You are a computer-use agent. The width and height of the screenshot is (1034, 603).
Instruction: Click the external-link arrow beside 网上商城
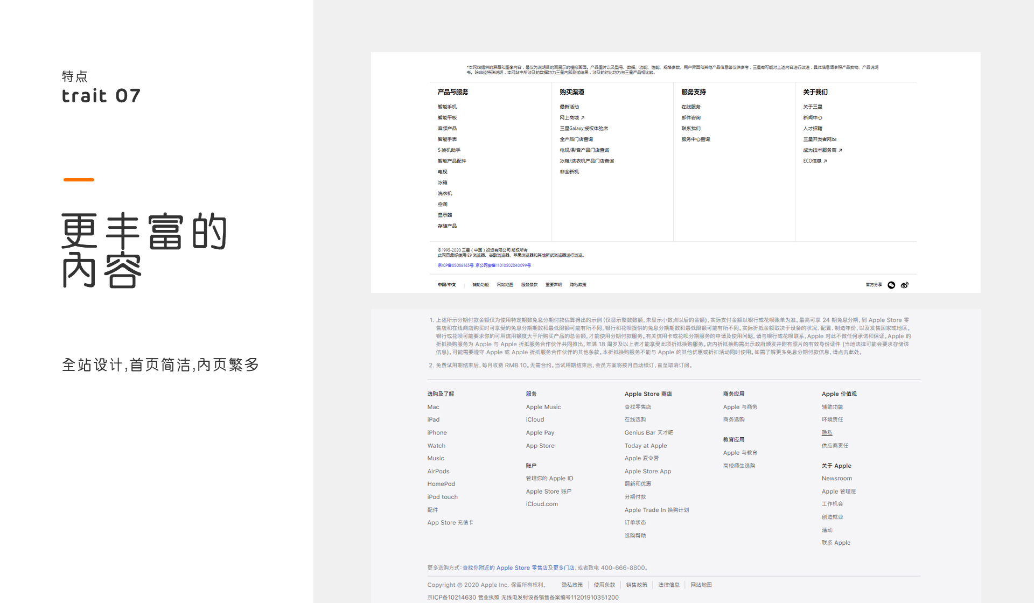pyautogui.click(x=583, y=117)
